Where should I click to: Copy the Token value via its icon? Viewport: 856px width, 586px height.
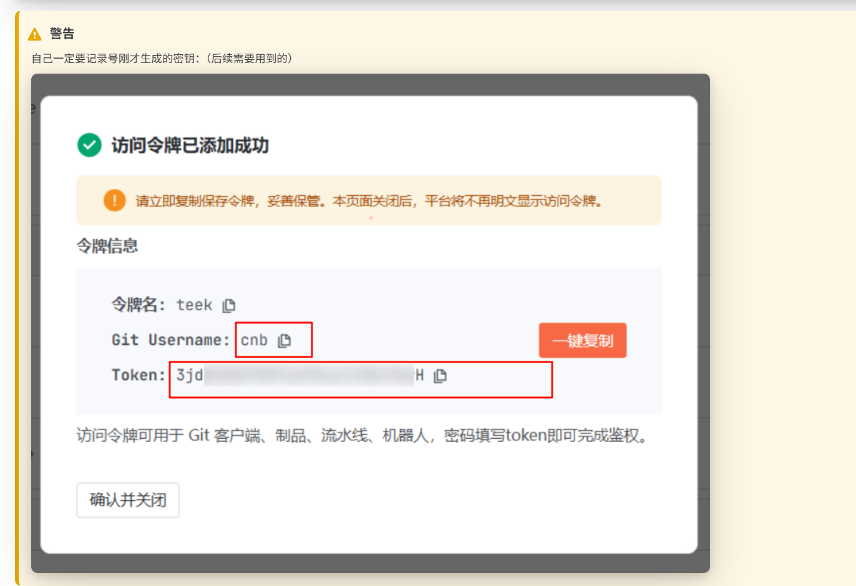click(x=440, y=375)
